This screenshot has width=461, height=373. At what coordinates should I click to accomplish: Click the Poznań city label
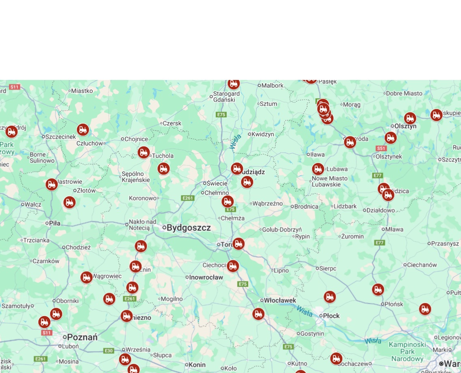(x=82, y=337)
